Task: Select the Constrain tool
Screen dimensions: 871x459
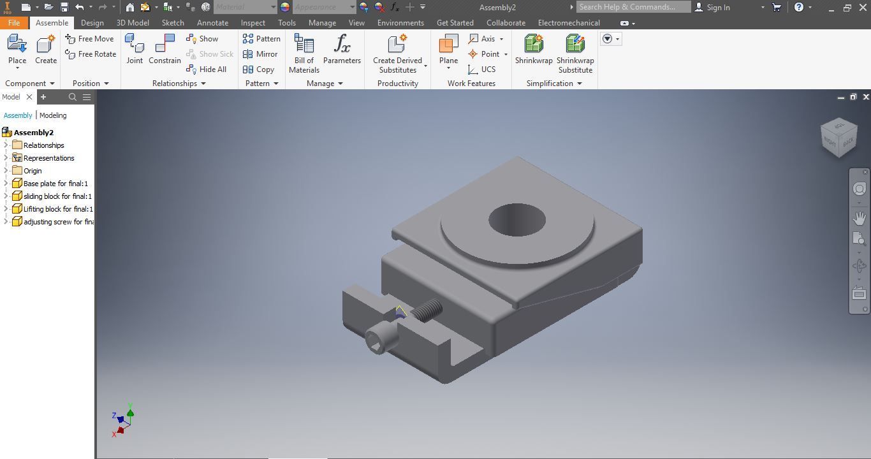Action: tap(165, 50)
